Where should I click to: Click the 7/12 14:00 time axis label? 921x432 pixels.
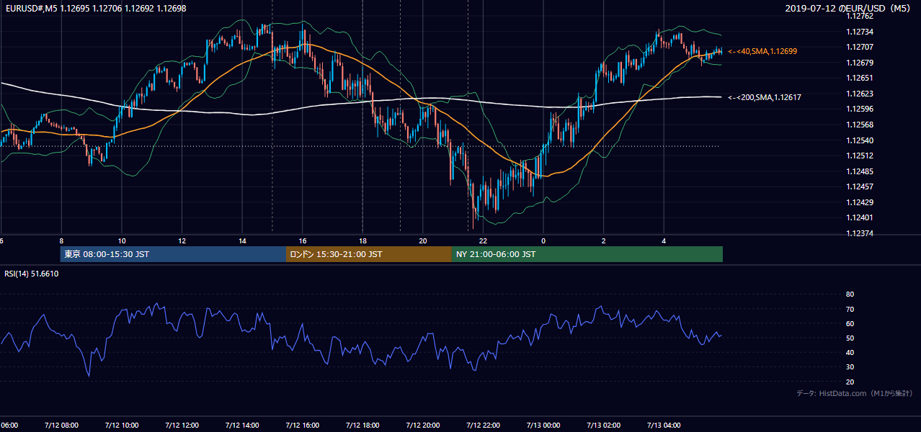[x=241, y=426]
